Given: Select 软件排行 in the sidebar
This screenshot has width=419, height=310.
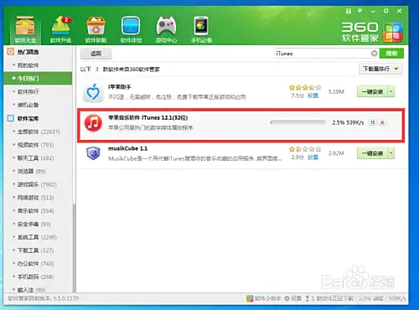Looking at the screenshot, I should click(28, 91).
